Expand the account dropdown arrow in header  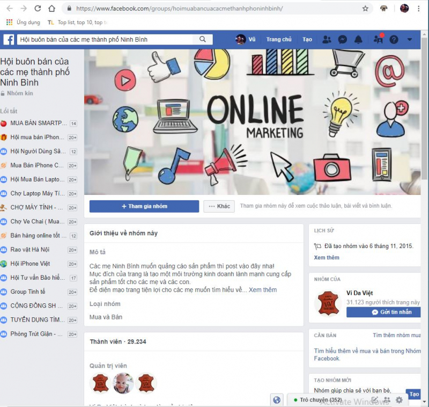(x=410, y=40)
